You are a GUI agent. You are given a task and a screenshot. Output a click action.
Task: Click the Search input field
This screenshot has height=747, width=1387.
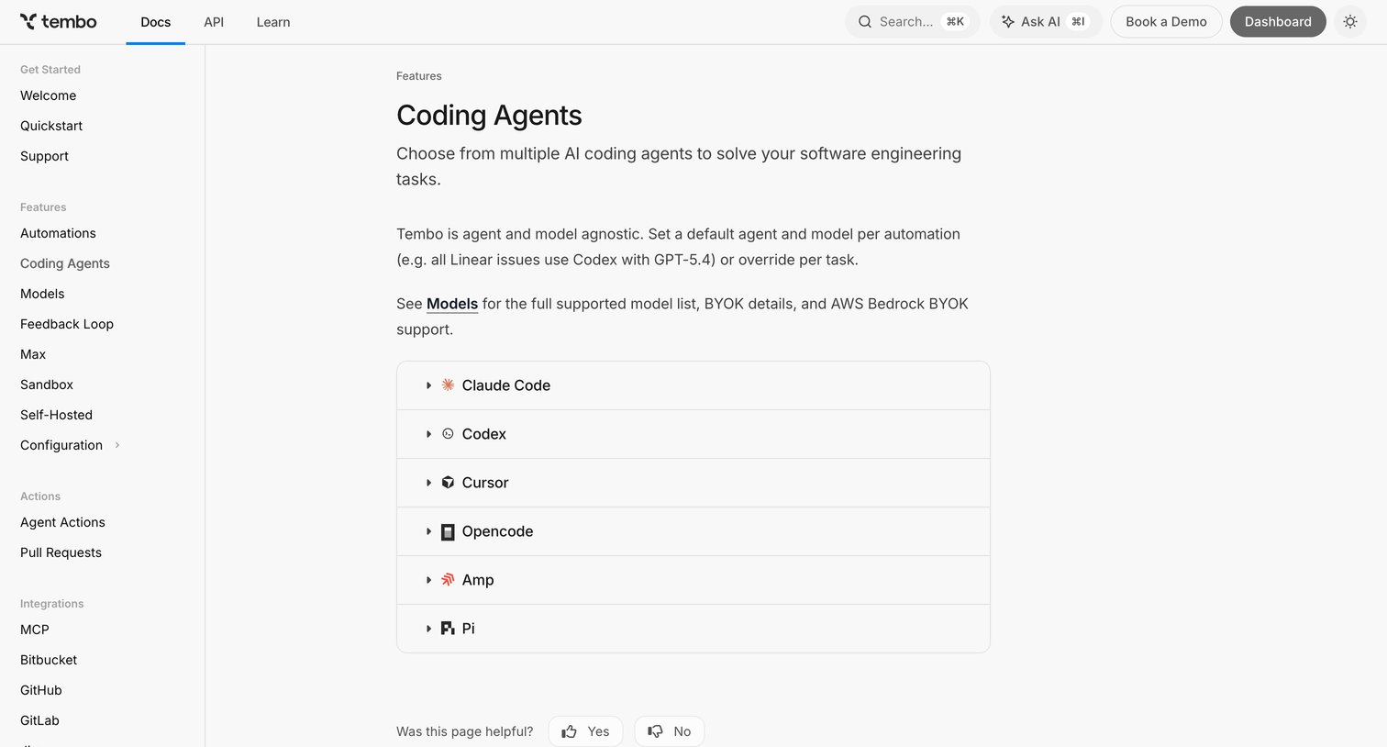pyautogui.click(x=913, y=21)
